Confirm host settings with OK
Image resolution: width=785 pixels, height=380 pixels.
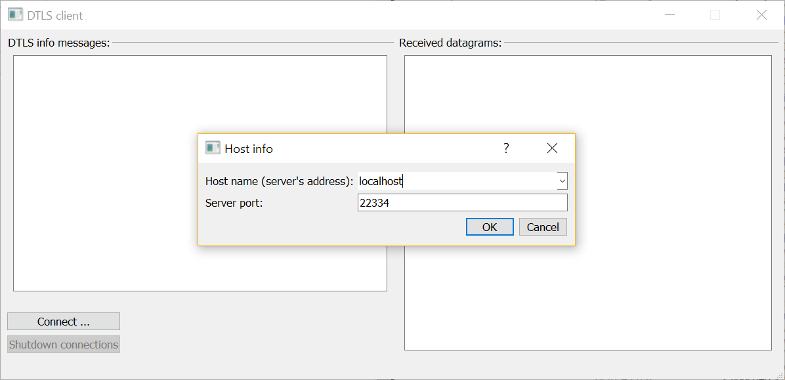[490, 226]
